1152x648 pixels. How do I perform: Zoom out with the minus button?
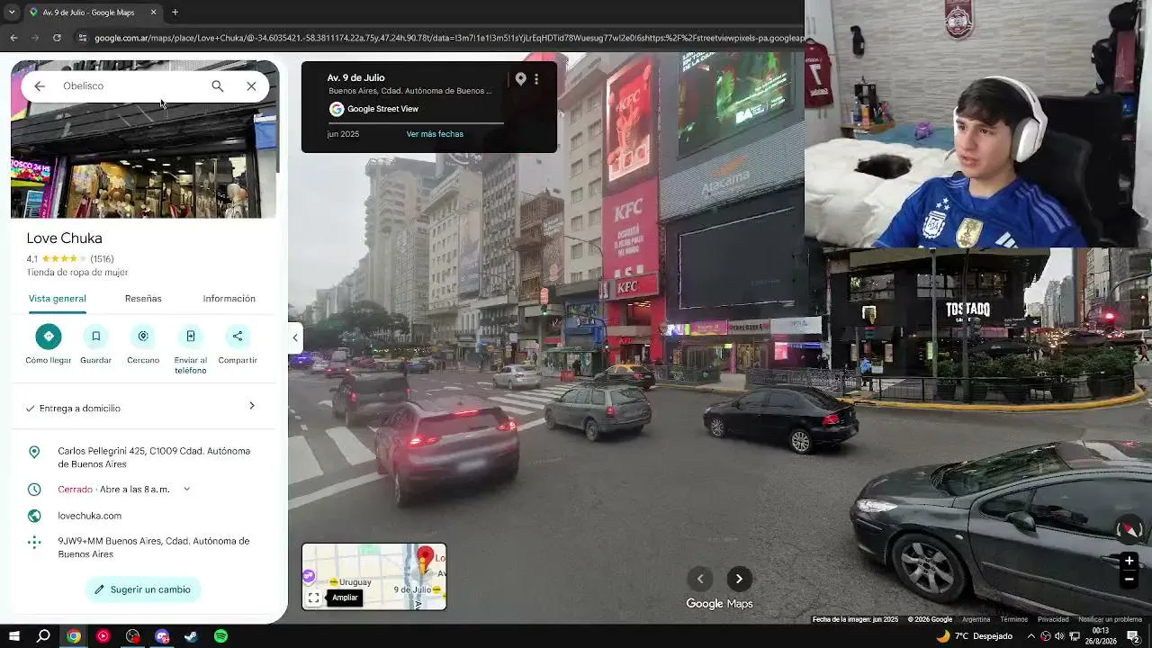pos(1129,580)
